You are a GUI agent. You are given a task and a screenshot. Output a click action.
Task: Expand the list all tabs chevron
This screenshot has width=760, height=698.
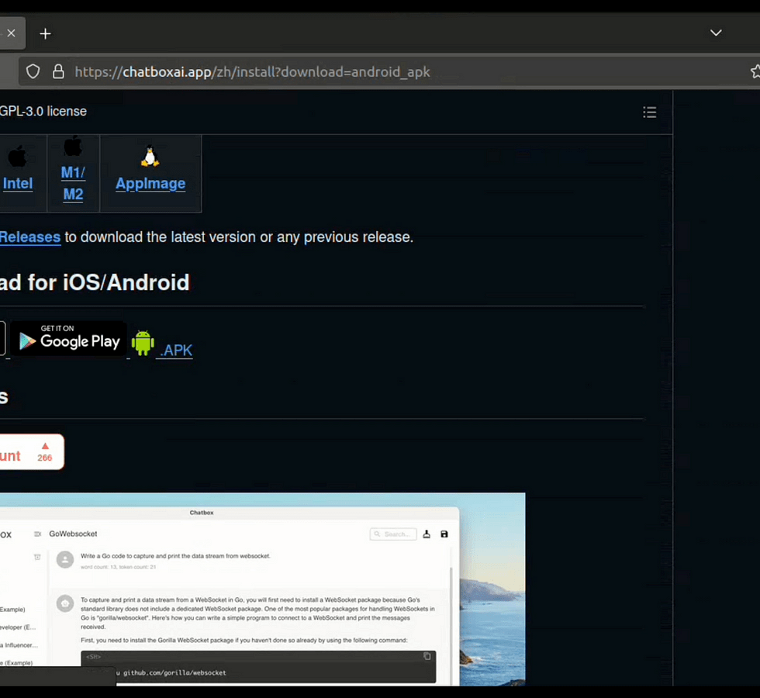pyautogui.click(x=716, y=33)
